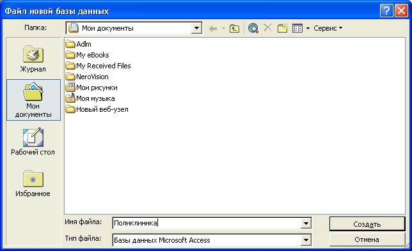Select the Моя музыка folder icon
412x251 pixels.
tap(70, 98)
